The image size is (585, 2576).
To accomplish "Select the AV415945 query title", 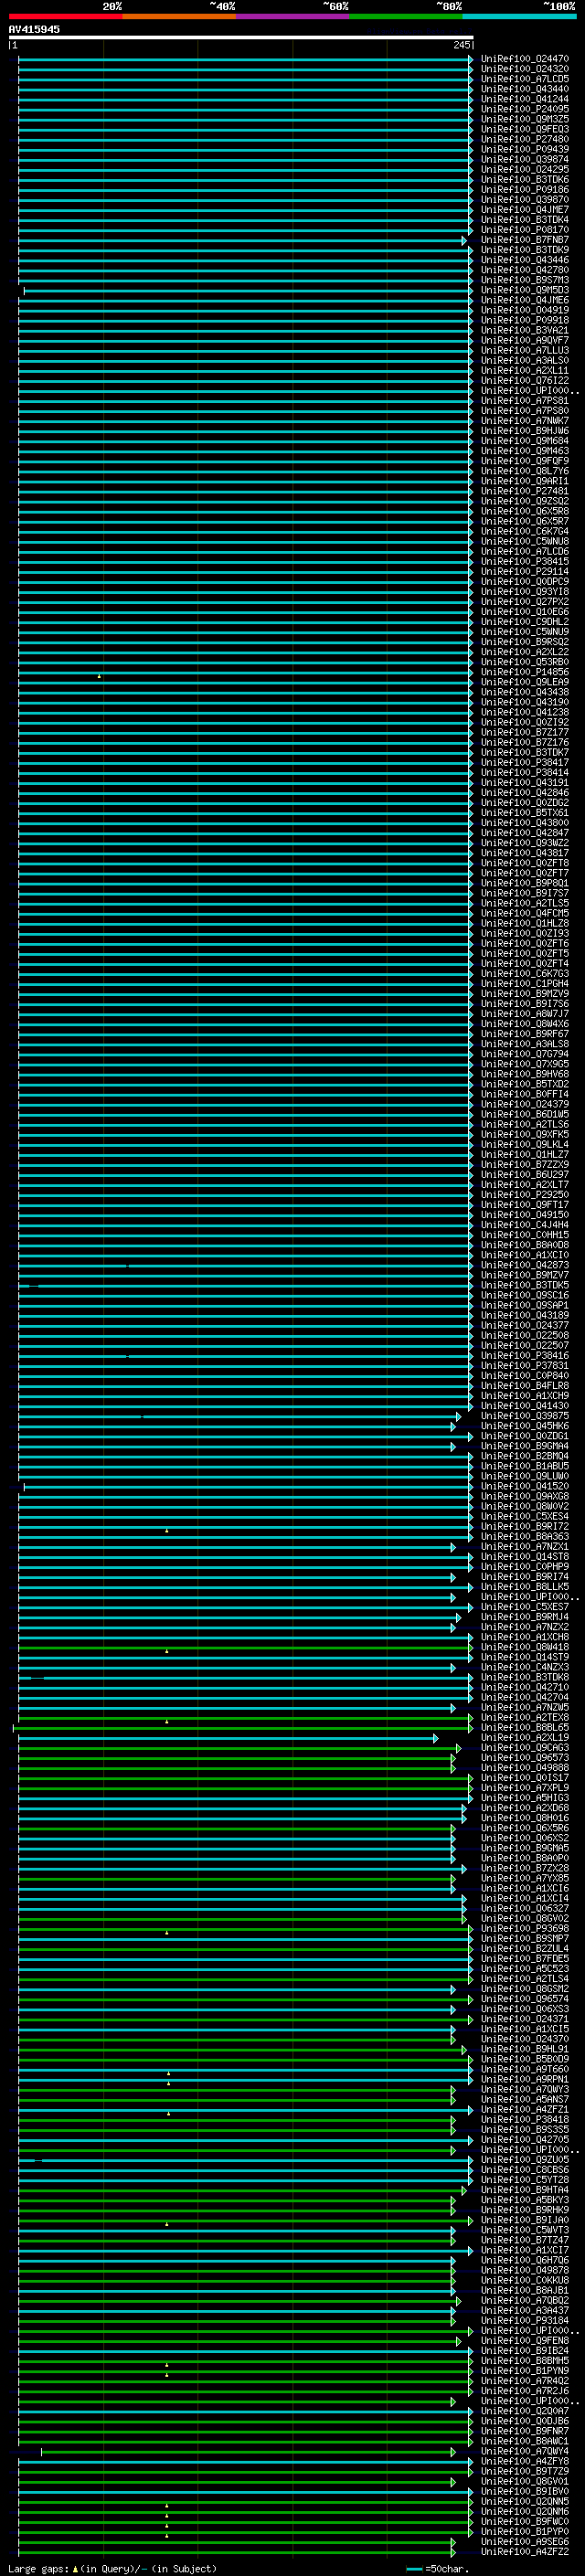I will 34,29.
